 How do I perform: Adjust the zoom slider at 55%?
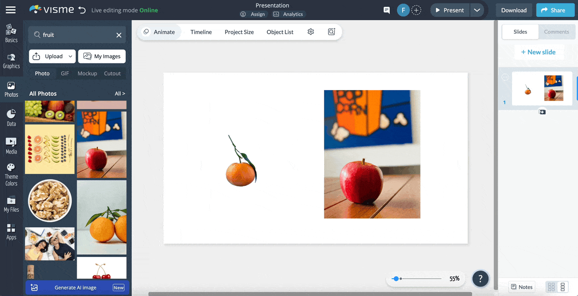pos(396,278)
